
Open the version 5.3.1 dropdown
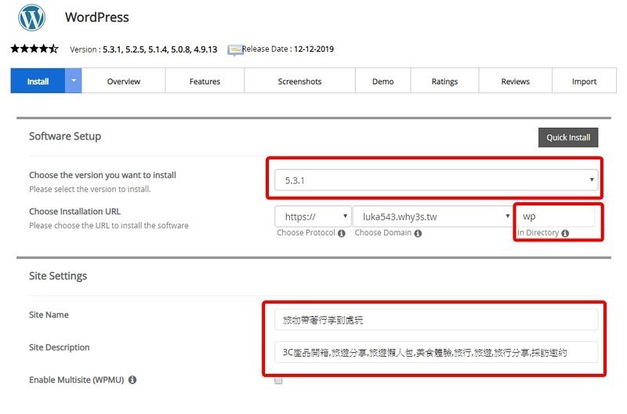(x=437, y=180)
